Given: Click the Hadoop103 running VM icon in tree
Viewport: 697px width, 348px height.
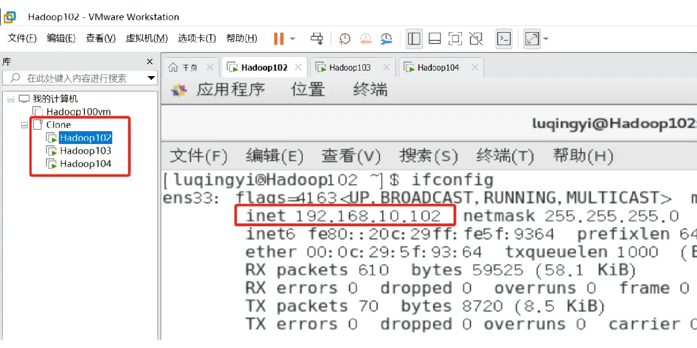Looking at the screenshot, I should click(52, 151).
